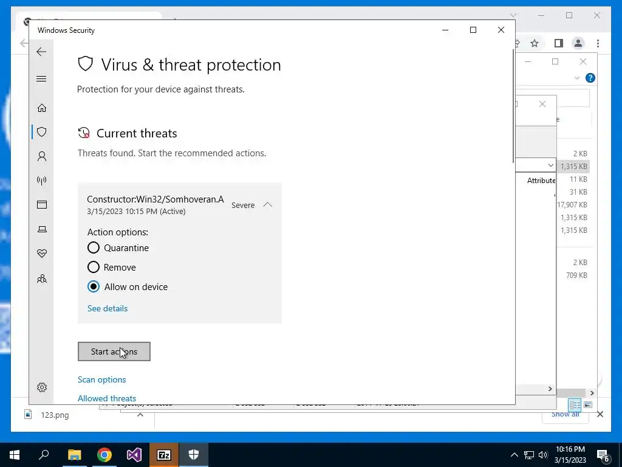Close the Chrome downloads bar
The height and width of the screenshot is (467, 622).
pos(600,414)
